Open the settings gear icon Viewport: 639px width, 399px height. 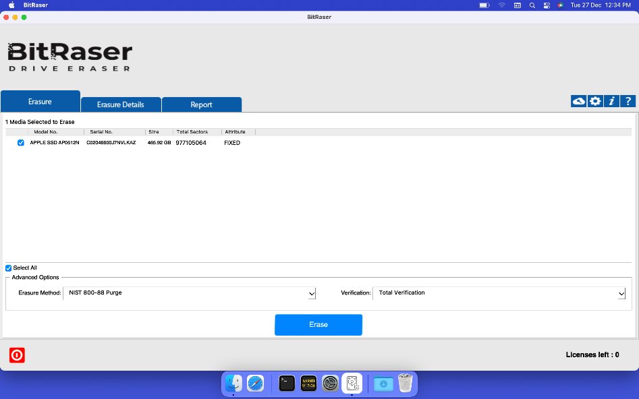(x=595, y=101)
